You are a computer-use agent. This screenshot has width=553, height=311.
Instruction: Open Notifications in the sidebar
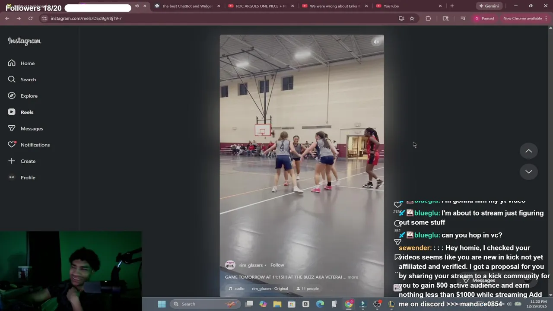pos(29,145)
